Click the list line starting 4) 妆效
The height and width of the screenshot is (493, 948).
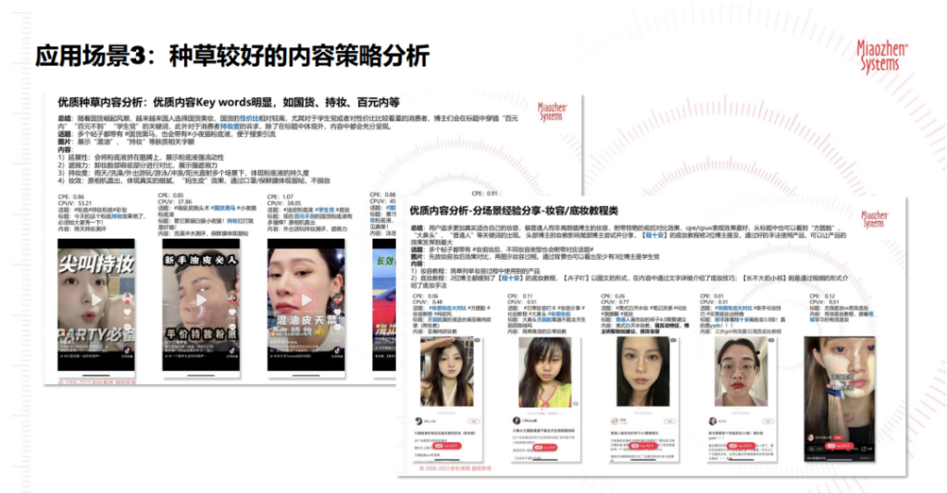coord(194,180)
